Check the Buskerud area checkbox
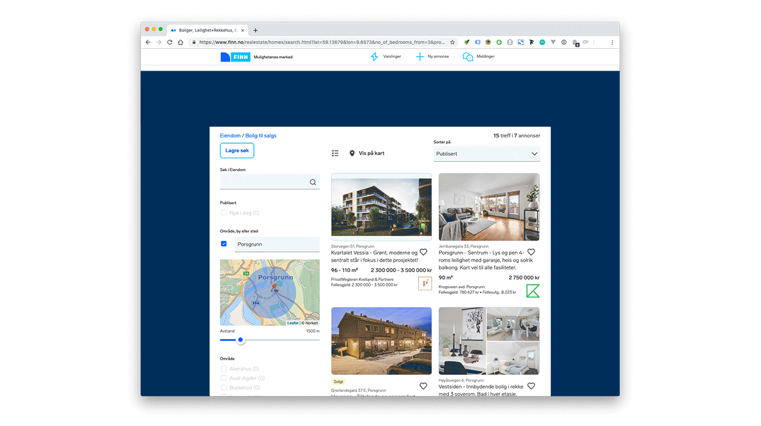Image resolution: width=761 pixels, height=426 pixels. (x=223, y=387)
